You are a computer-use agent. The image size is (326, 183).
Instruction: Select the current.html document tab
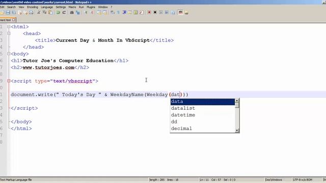coord(6,20)
